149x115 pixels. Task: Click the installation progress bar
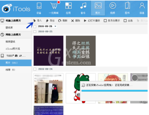coord(115,91)
